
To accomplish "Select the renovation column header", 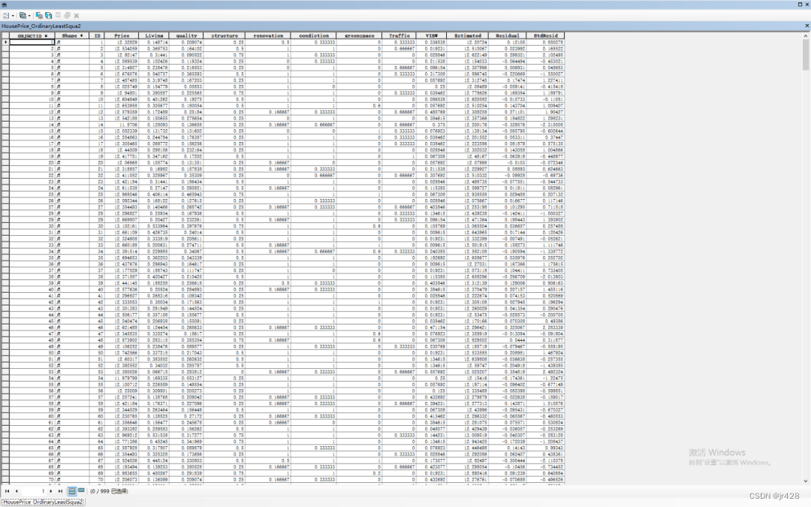I will (x=268, y=36).
